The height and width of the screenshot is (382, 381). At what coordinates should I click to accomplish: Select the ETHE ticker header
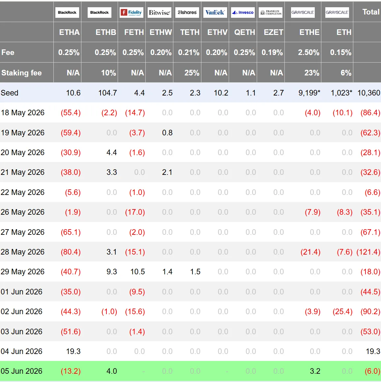pyautogui.click(x=309, y=32)
